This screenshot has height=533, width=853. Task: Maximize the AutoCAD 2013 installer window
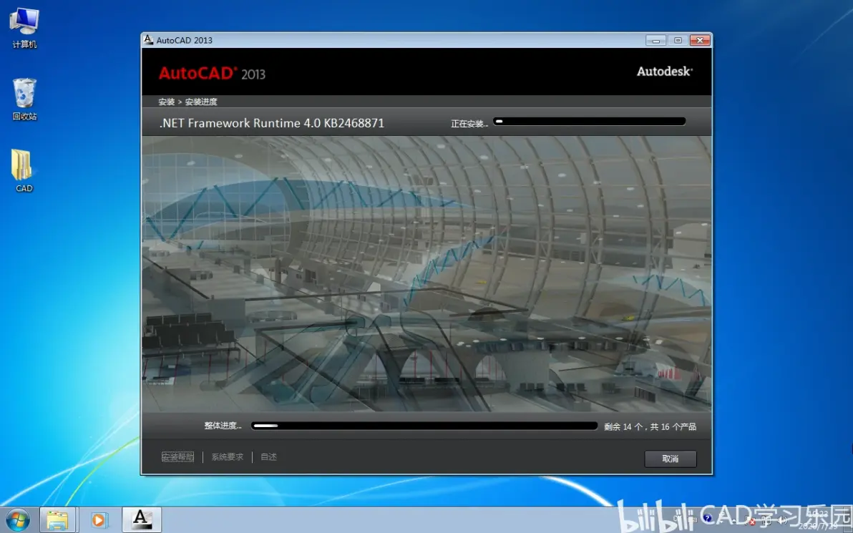point(678,40)
